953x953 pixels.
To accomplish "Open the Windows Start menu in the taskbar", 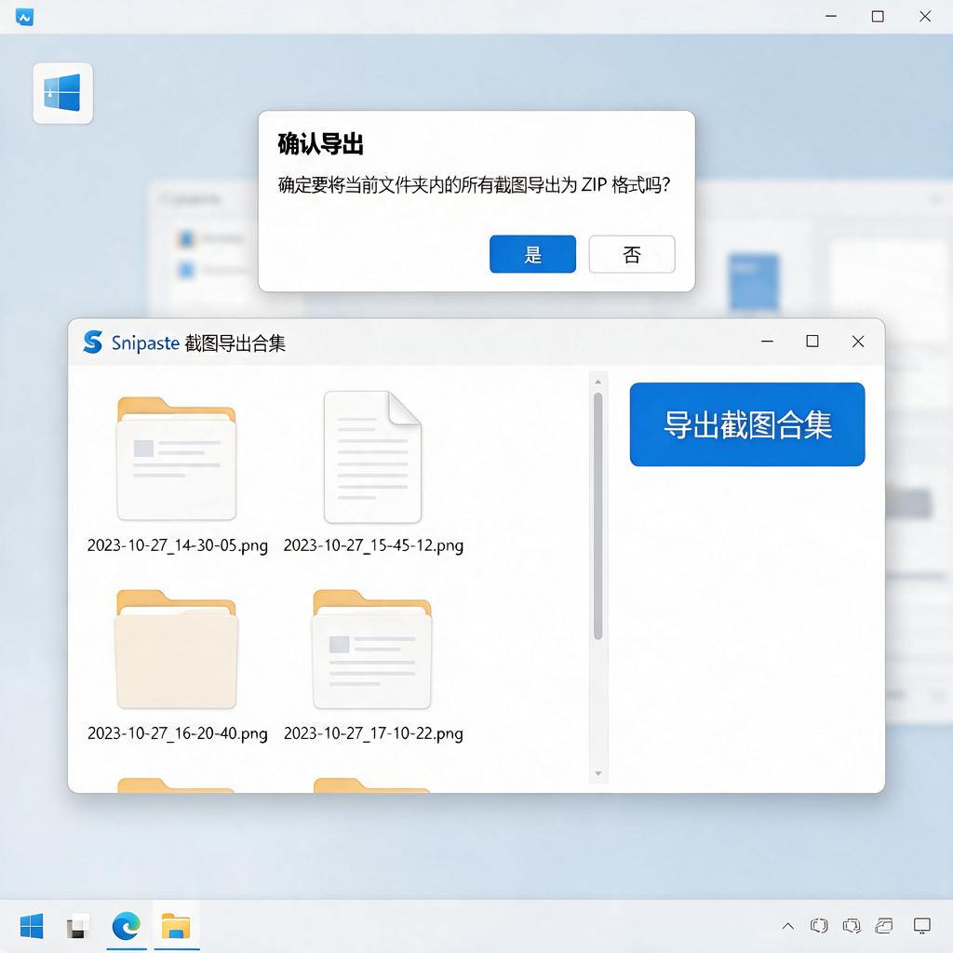I will pyautogui.click(x=32, y=926).
